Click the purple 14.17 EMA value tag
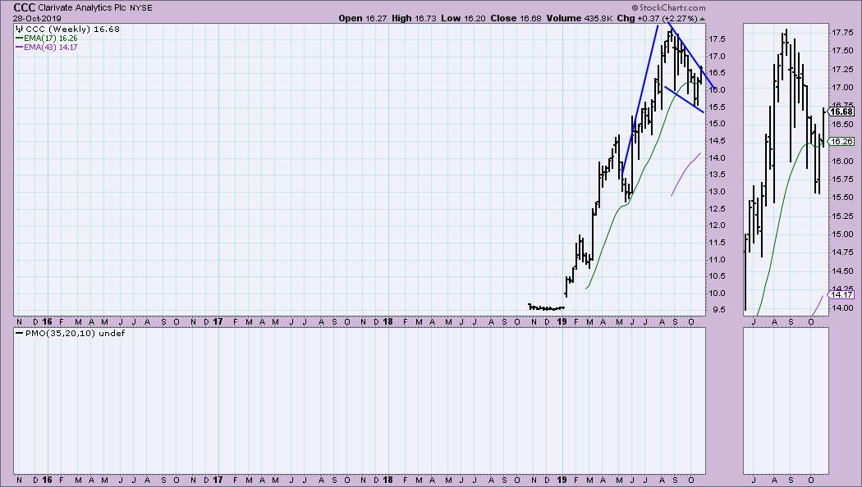 (841, 295)
